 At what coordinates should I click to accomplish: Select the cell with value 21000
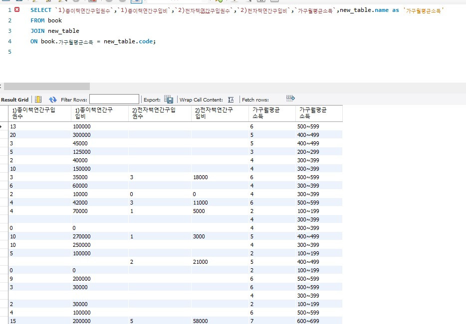[x=220, y=262]
